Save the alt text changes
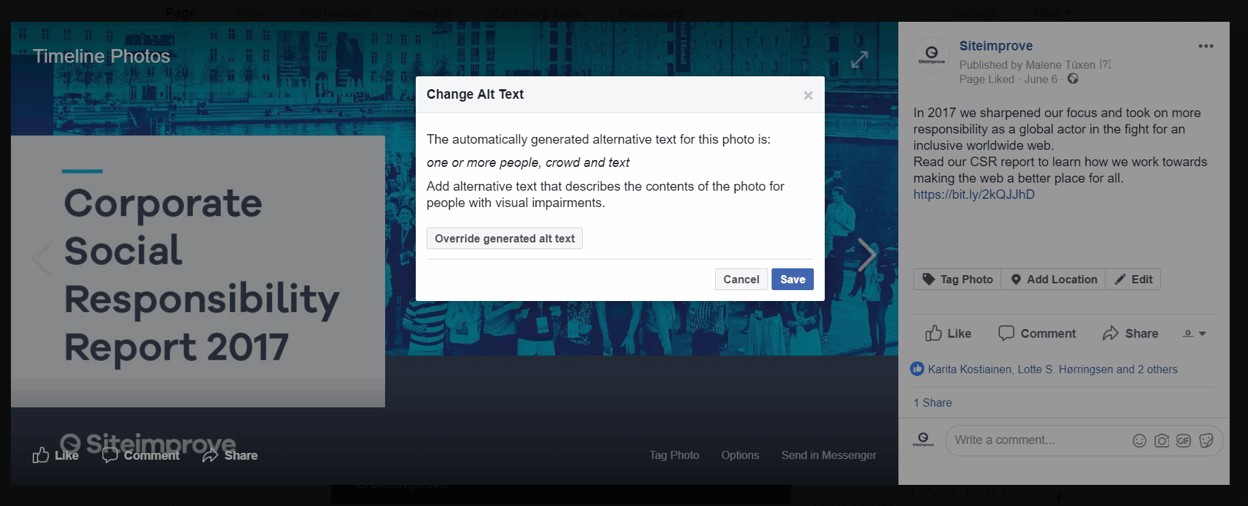Screen dimensions: 1248x506 792,279
